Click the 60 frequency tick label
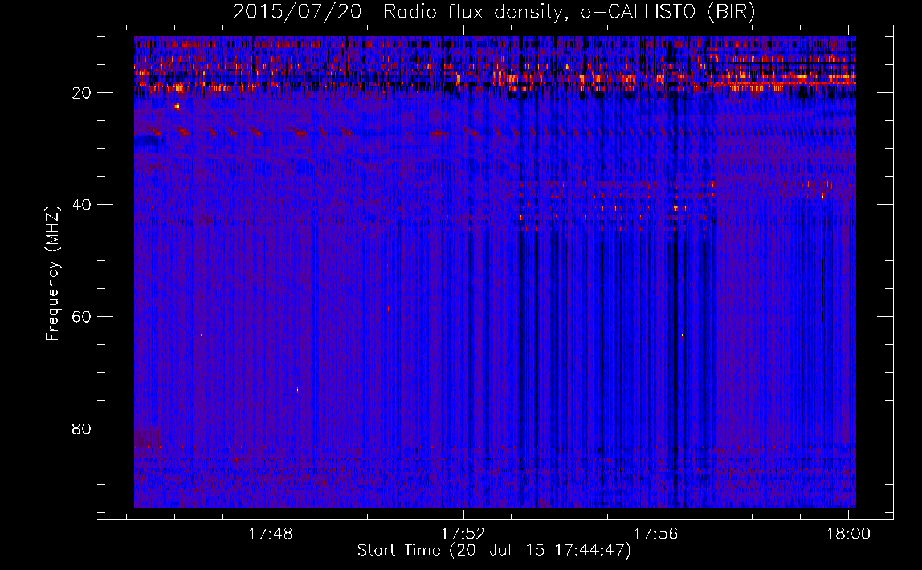This screenshot has width=922, height=570. (82, 317)
